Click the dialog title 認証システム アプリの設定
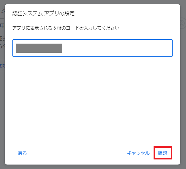Screen dimensions: 186x169 click(44, 13)
